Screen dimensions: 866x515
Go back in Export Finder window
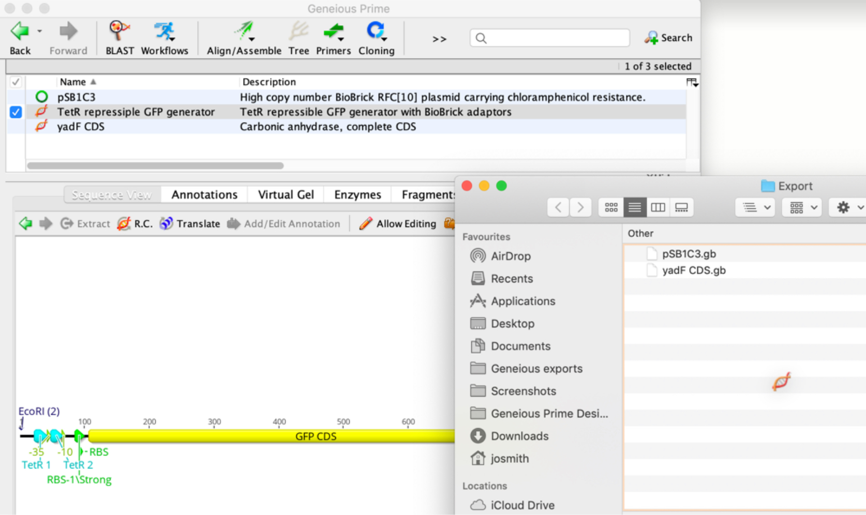[558, 207]
